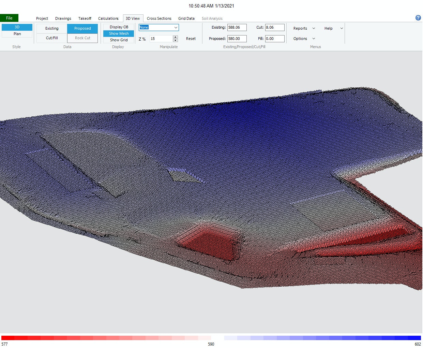The image size is (423, 348).
Task: Increase Z % with the up arrow
Action: coord(175,37)
